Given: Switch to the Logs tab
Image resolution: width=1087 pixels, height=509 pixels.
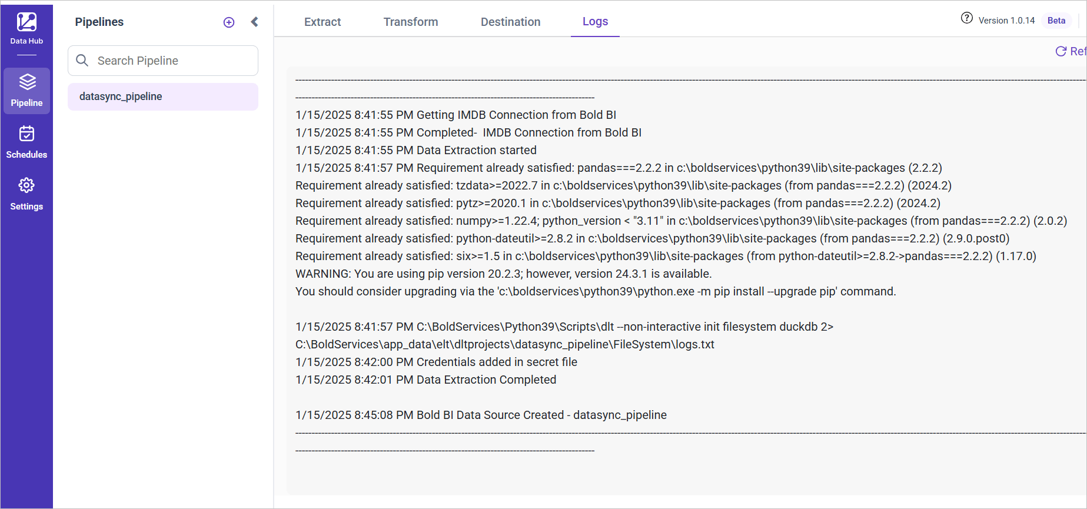Looking at the screenshot, I should pos(595,21).
